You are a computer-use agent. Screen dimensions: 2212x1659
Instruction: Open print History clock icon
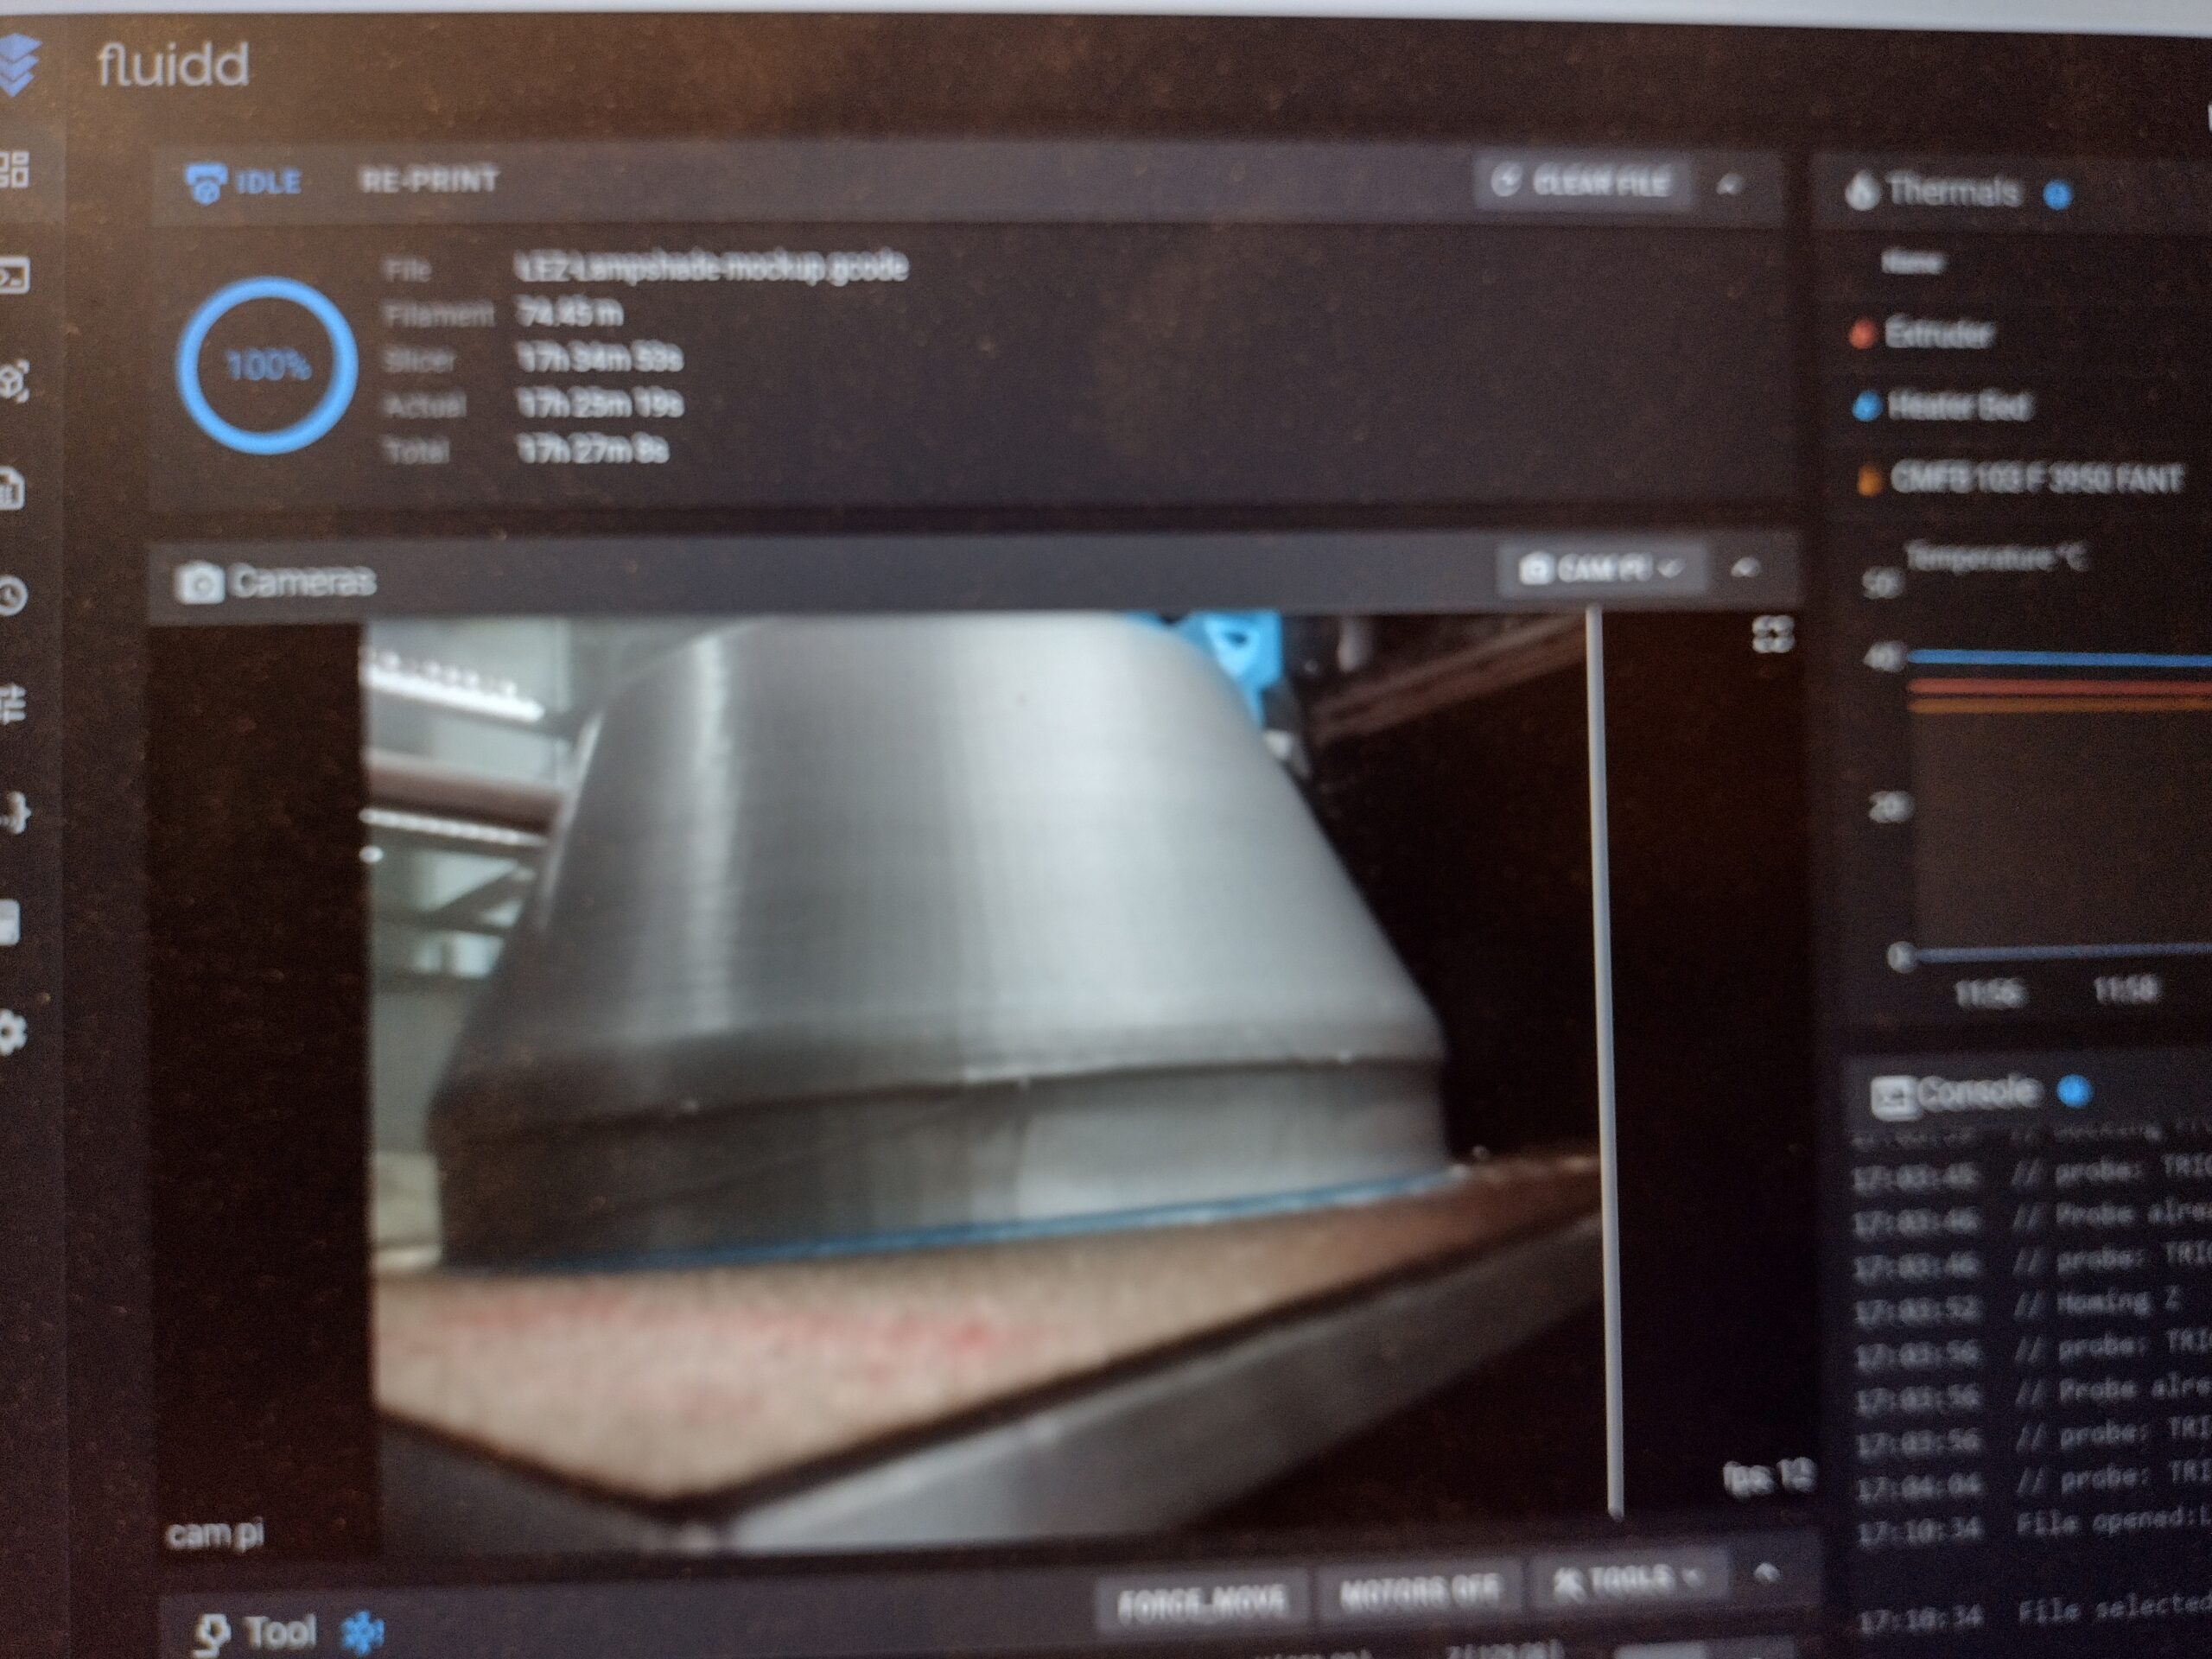click(12, 596)
